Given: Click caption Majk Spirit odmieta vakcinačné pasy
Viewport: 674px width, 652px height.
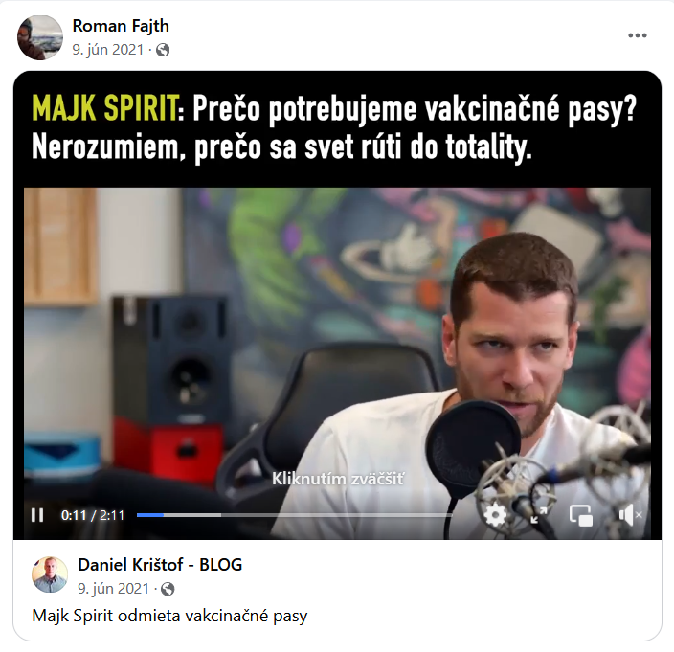Looking at the screenshot, I should click(x=169, y=616).
